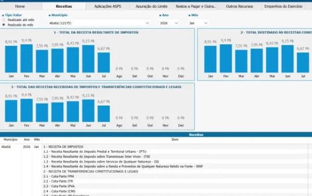Screen dimensions: 312x196
Task: Click Jun bar 9,15 Mi in chart 1
Action: pos(88,59)
